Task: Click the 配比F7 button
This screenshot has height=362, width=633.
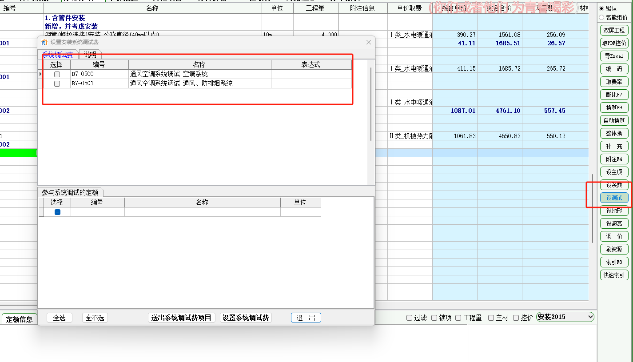Action: click(614, 95)
